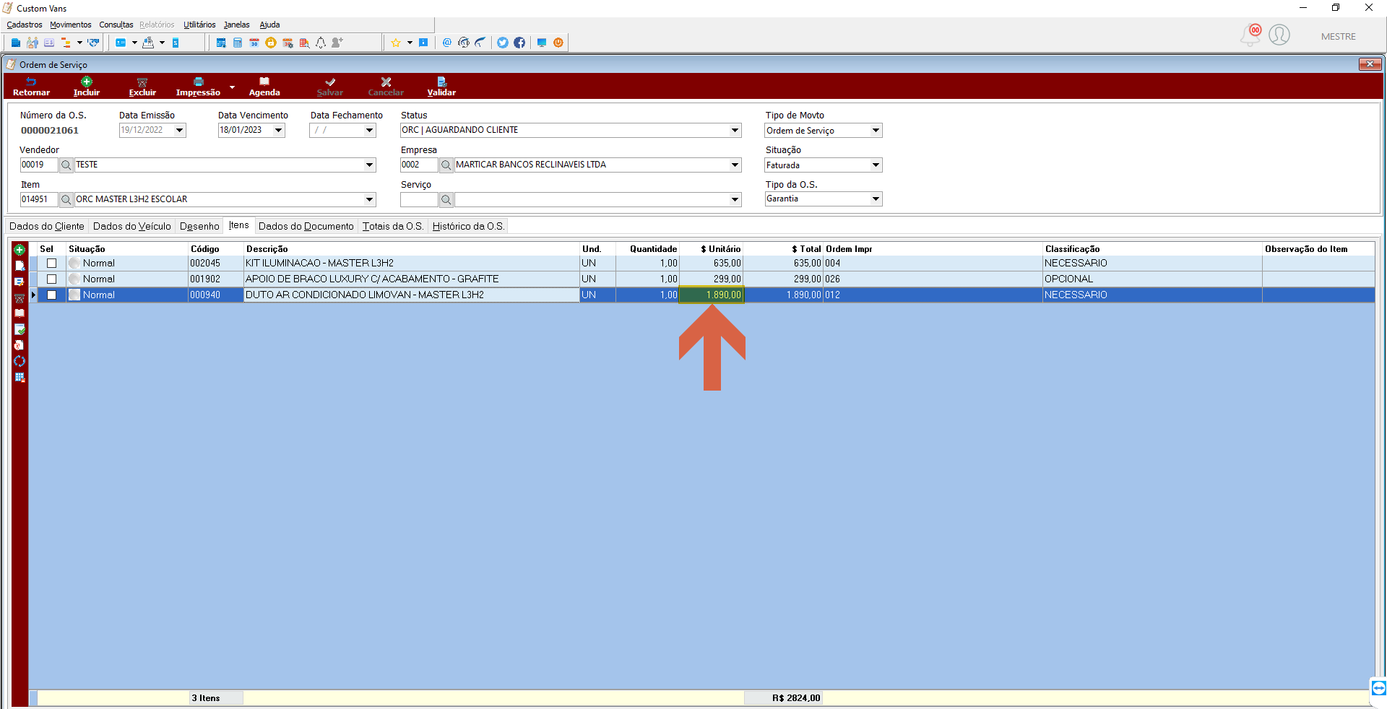Select the unit price cell 1.890,00
The width and height of the screenshot is (1387, 709).
[712, 295]
